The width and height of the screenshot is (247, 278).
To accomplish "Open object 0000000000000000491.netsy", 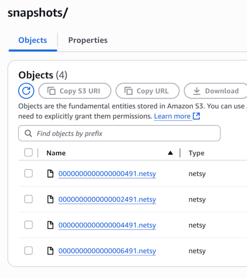I will tap(107, 174).
